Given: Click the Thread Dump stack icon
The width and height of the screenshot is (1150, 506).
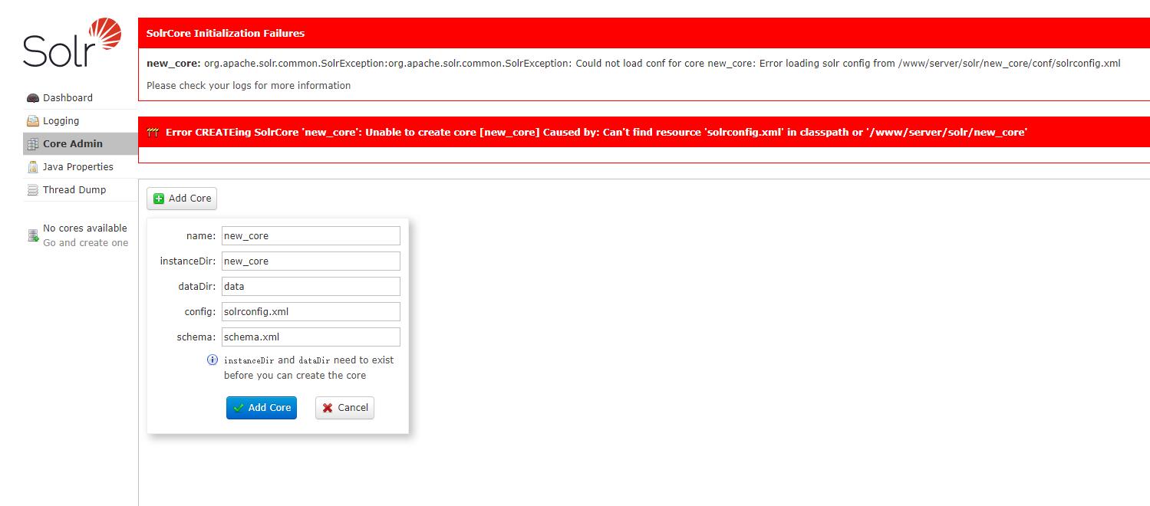Looking at the screenshot, I should [x=31, y=189].
